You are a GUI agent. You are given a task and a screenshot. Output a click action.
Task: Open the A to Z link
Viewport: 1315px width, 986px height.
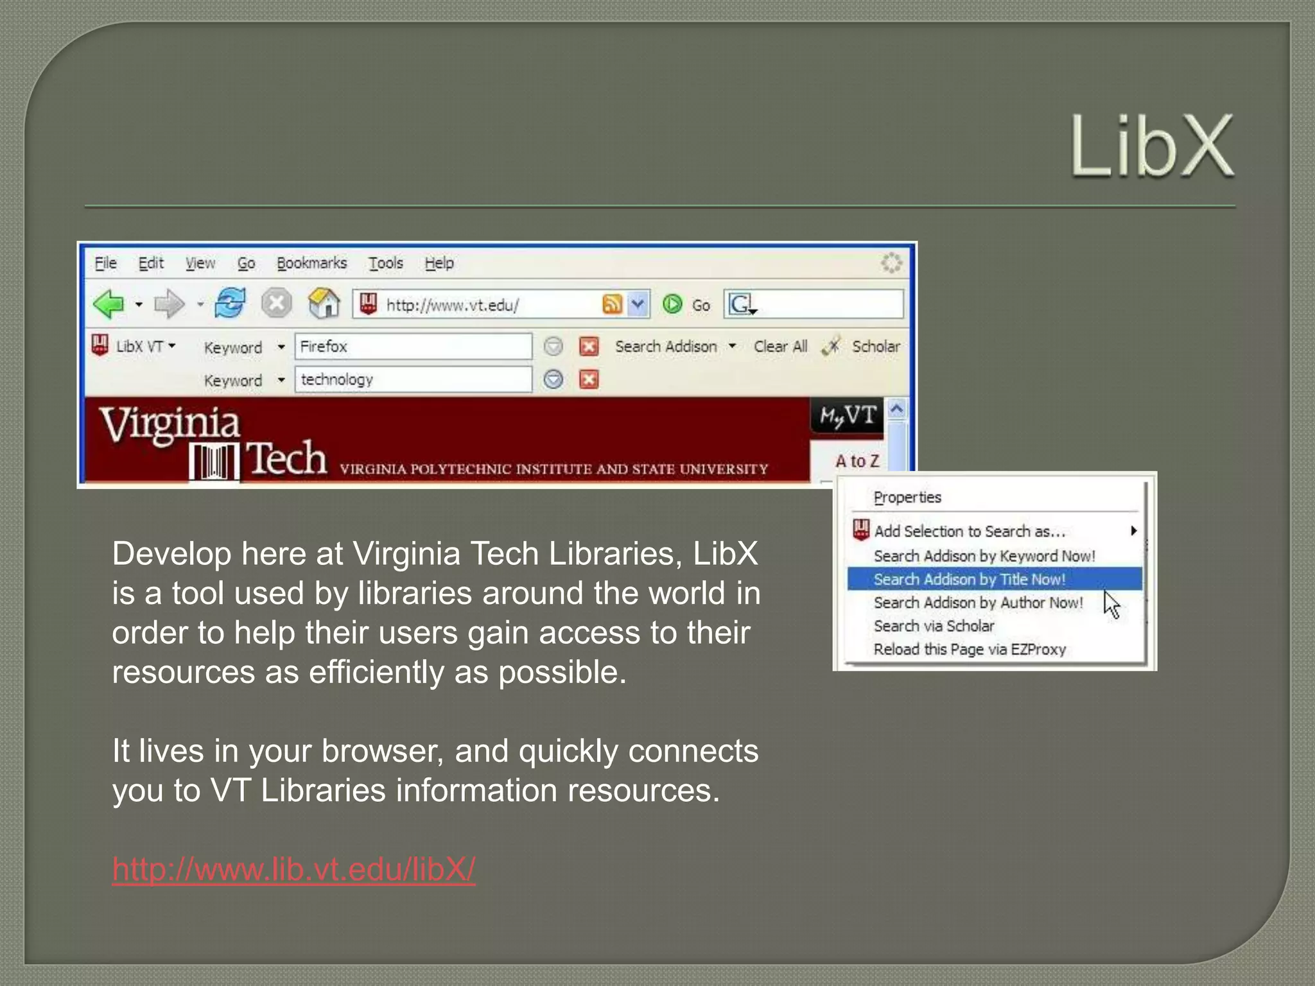(x=857, y=461)
